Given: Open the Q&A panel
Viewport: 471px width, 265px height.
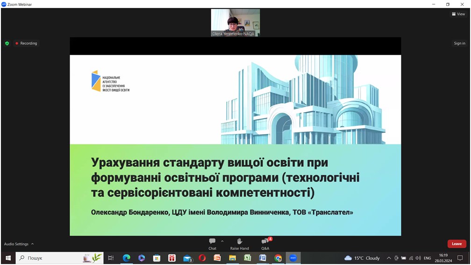Looking at the screenshot, I should click(x=265, y=243).
